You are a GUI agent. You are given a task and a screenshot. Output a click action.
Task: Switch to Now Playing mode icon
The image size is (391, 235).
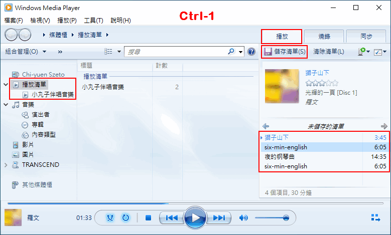click(375, 218)
